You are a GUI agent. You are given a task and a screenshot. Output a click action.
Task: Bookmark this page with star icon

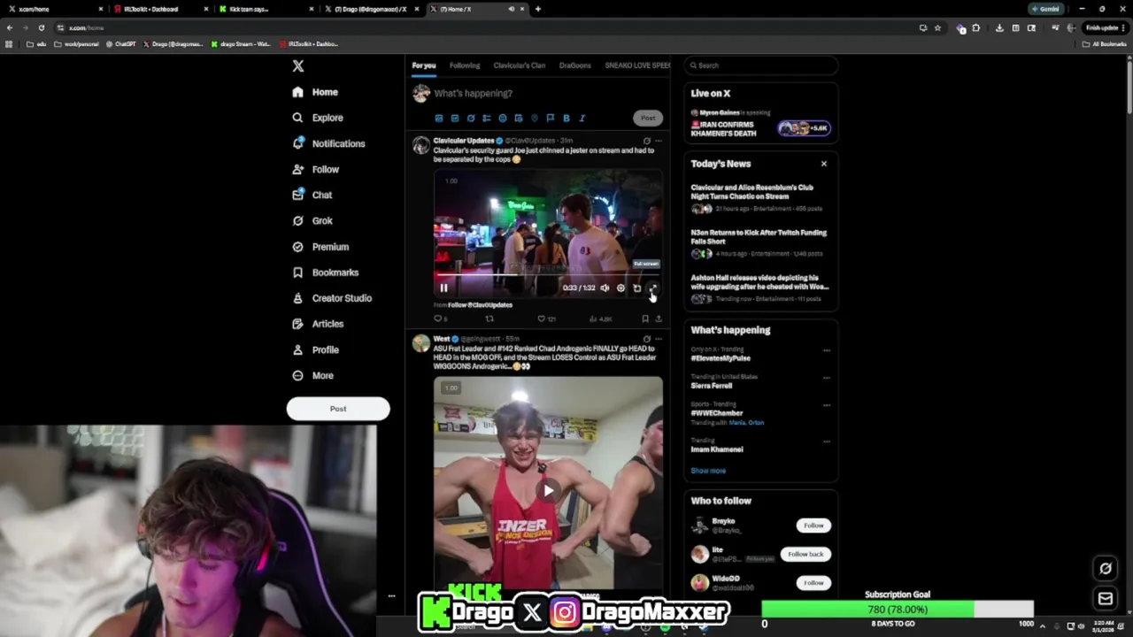(937, 27)
